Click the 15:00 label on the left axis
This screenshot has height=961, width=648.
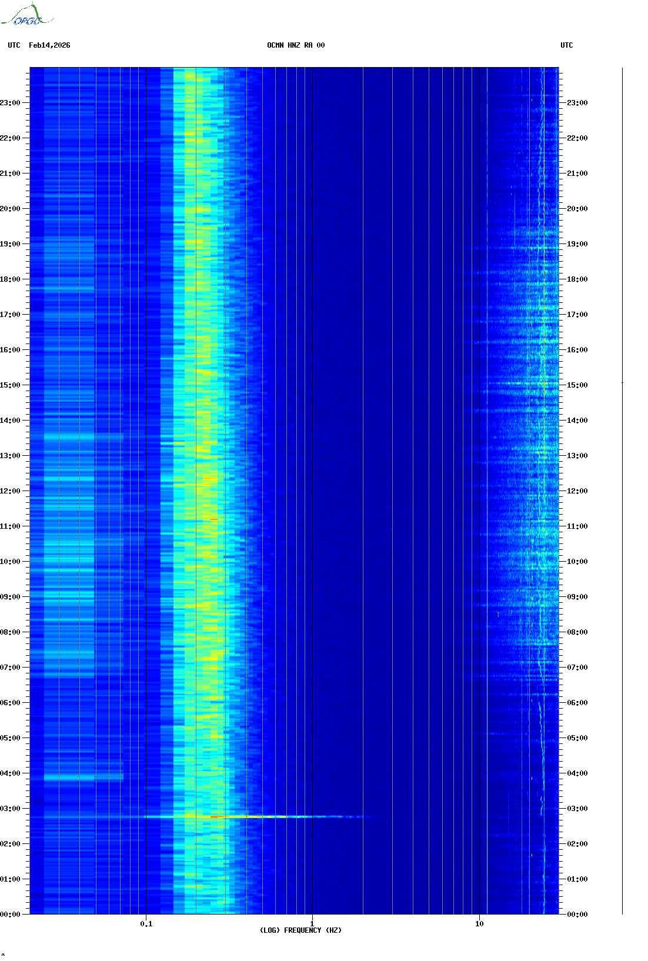pyautogui.click(x=10, y=385)
